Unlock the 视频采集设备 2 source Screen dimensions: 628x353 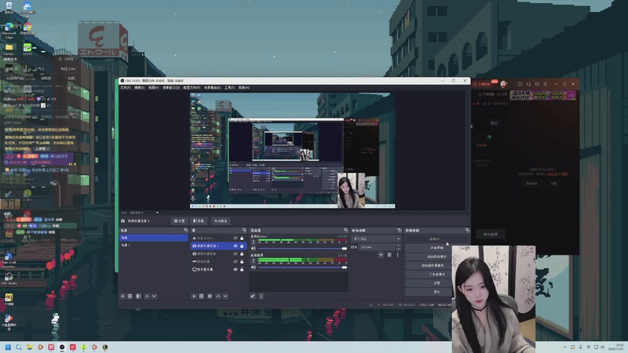point(242,246)
